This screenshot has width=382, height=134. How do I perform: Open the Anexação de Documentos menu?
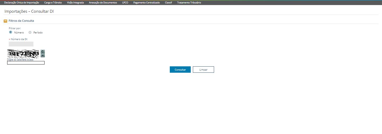pos(103,3)
